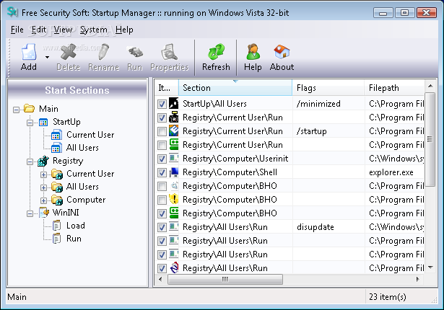Click the scroll up arrow of list

(430, 86)
